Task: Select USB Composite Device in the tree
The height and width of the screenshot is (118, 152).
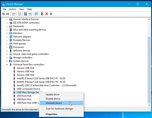Action: click(28, 89)
